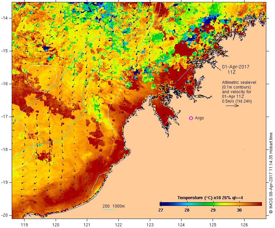
Task: Click the Argo label text
Action: point(200,118)
